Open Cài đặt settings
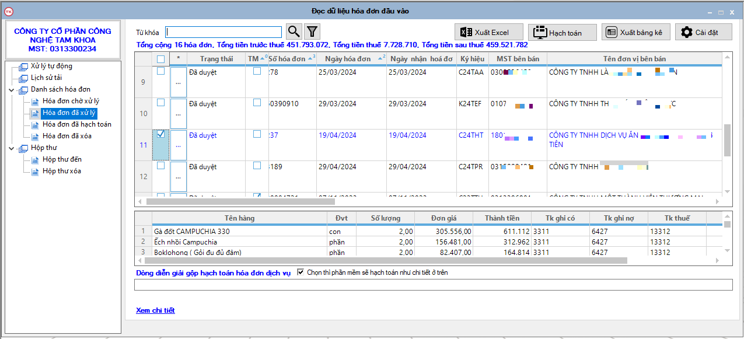The width and height of the screenshot is (744, 339). click(703, 32)
